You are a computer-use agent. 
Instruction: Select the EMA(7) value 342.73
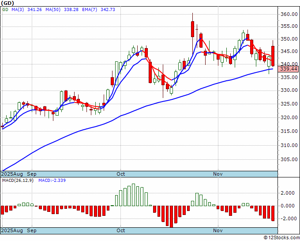108,10
